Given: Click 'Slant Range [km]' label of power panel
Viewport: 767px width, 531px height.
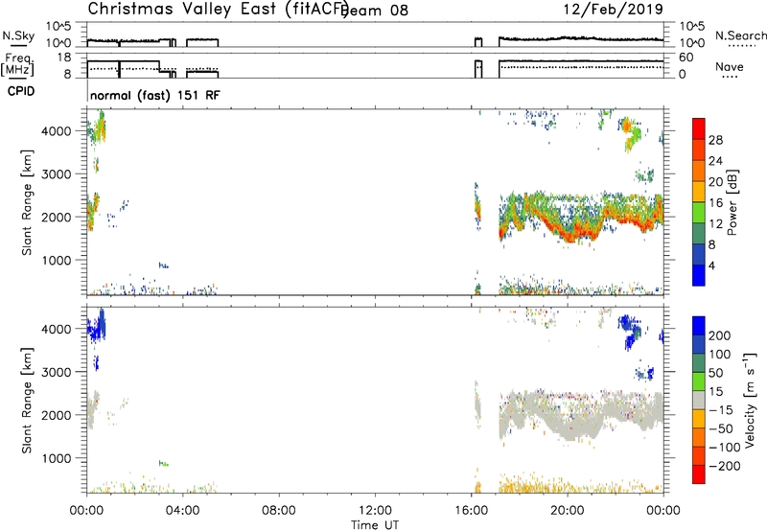Looking at the screenshot, I should pyautogui.click(x=27, y=202).
